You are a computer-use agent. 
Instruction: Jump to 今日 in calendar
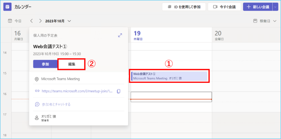15,21
